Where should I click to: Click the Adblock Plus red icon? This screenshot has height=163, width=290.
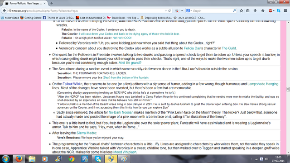coord(270,11)
